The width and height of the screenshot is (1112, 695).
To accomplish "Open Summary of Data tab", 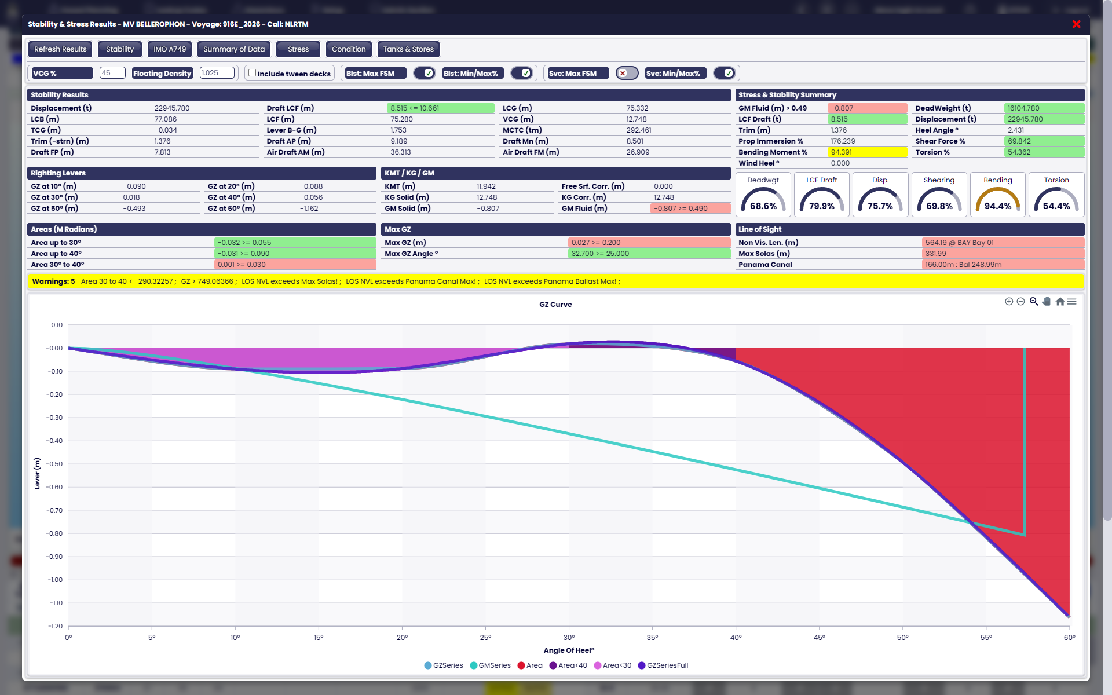I will 234,49.
